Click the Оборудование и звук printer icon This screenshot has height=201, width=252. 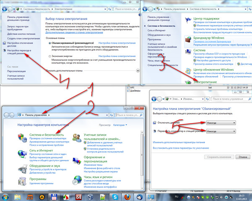[x=22, y=169]
